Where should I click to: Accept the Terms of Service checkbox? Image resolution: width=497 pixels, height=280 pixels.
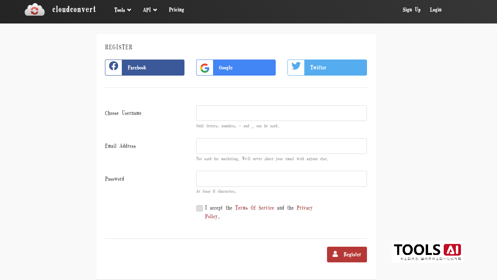pos(200,208)
